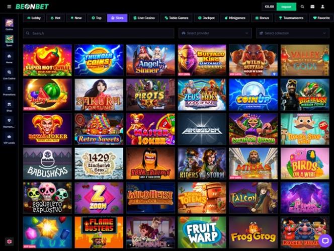The height and width of the screenshot is (251, 334).
Task: Expand the Select provider dropdown
Action: [x=215, y=33]
